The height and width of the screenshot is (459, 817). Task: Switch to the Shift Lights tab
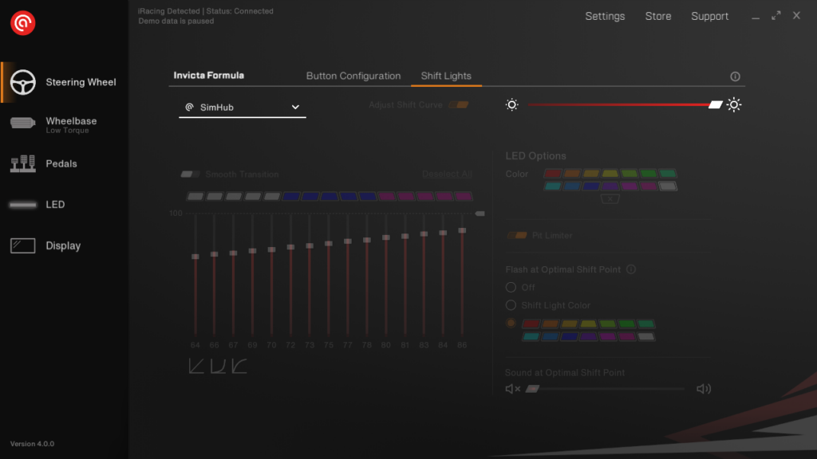tap(446, 76)
